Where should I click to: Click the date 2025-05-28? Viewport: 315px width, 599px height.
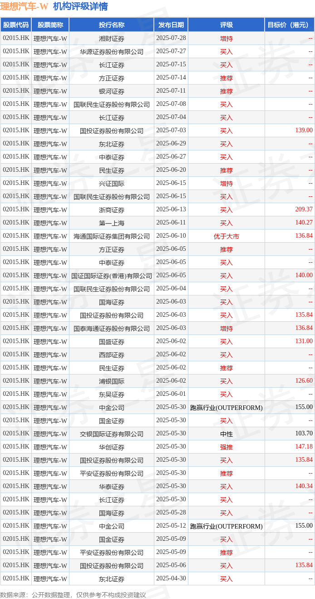pos(171,513)
